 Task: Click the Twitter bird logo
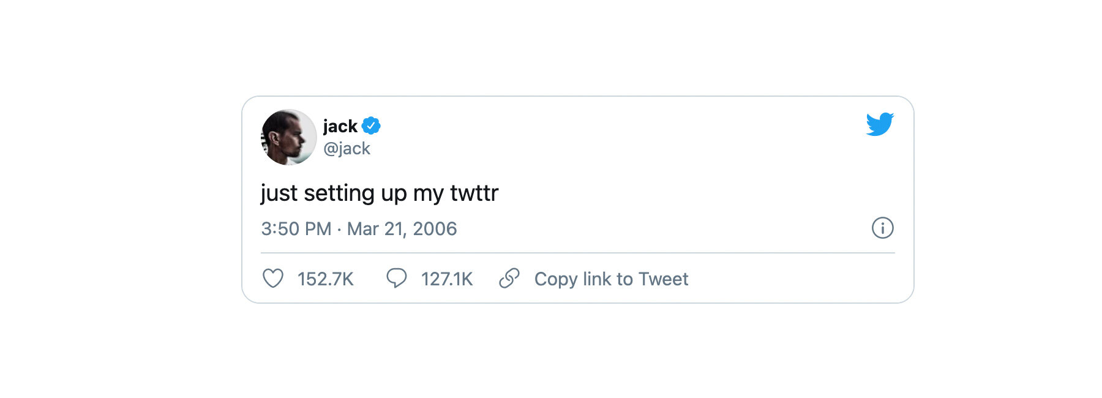880,124
